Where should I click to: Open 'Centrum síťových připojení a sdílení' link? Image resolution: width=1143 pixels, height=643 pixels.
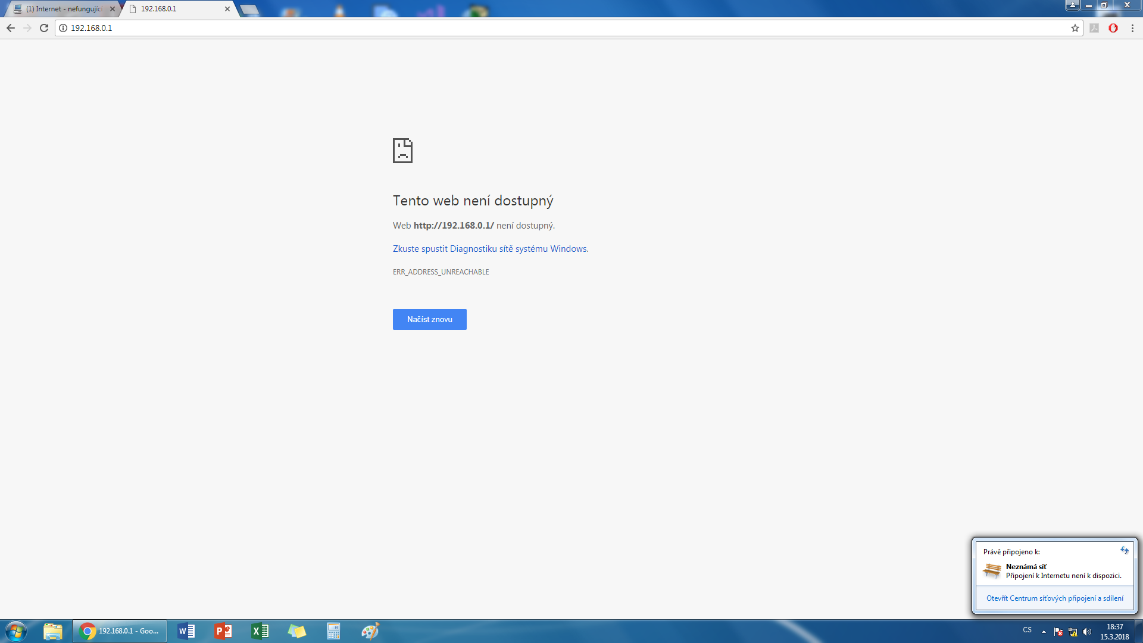coord(1054,598)
